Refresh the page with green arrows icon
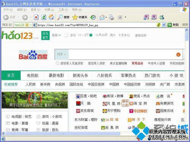This screenshot has height=142, width=190. [44, 17]
